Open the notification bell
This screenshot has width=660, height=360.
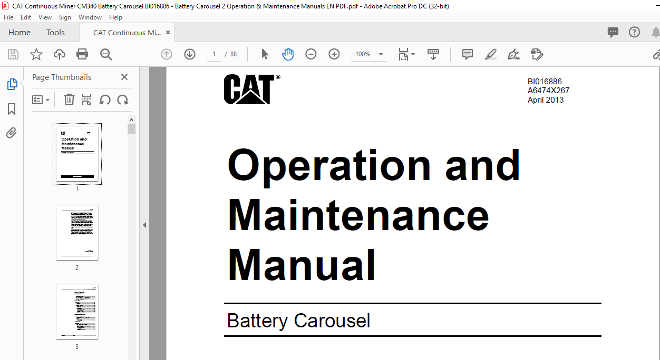tap(655, 32)
